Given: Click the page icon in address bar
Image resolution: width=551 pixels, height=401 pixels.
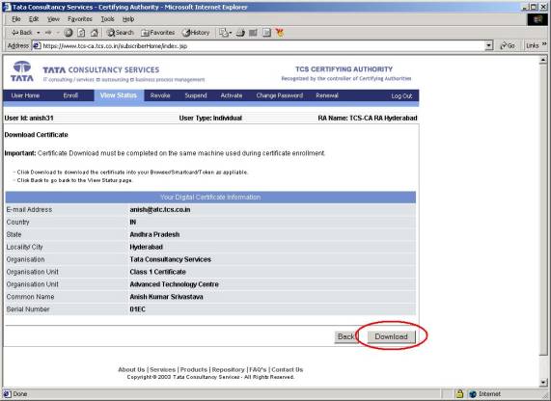Looking at the screenshot, I should click(x=37, y=45).
